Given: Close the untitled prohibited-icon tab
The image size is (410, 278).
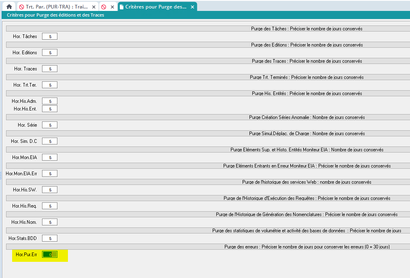Looking at the screenshot, I should pyautogui.click(x=112, y=7).
